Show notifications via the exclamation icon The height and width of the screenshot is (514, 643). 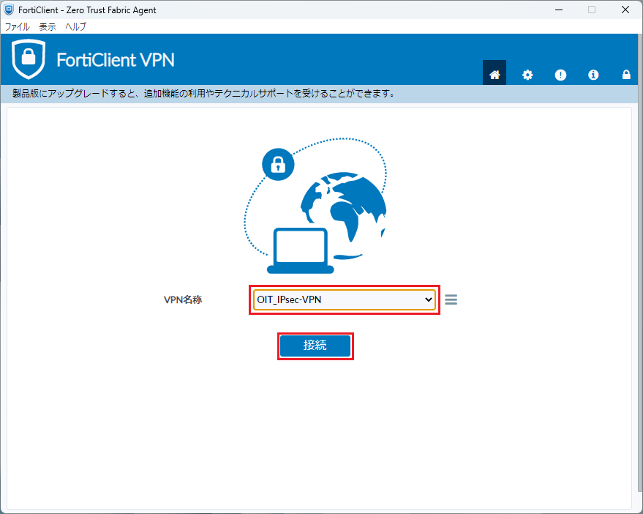coord(560,74)
